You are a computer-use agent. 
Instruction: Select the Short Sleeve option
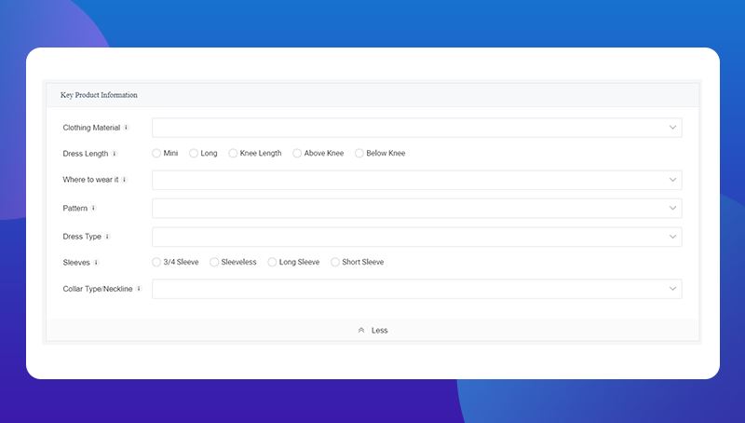coord(335,262)
